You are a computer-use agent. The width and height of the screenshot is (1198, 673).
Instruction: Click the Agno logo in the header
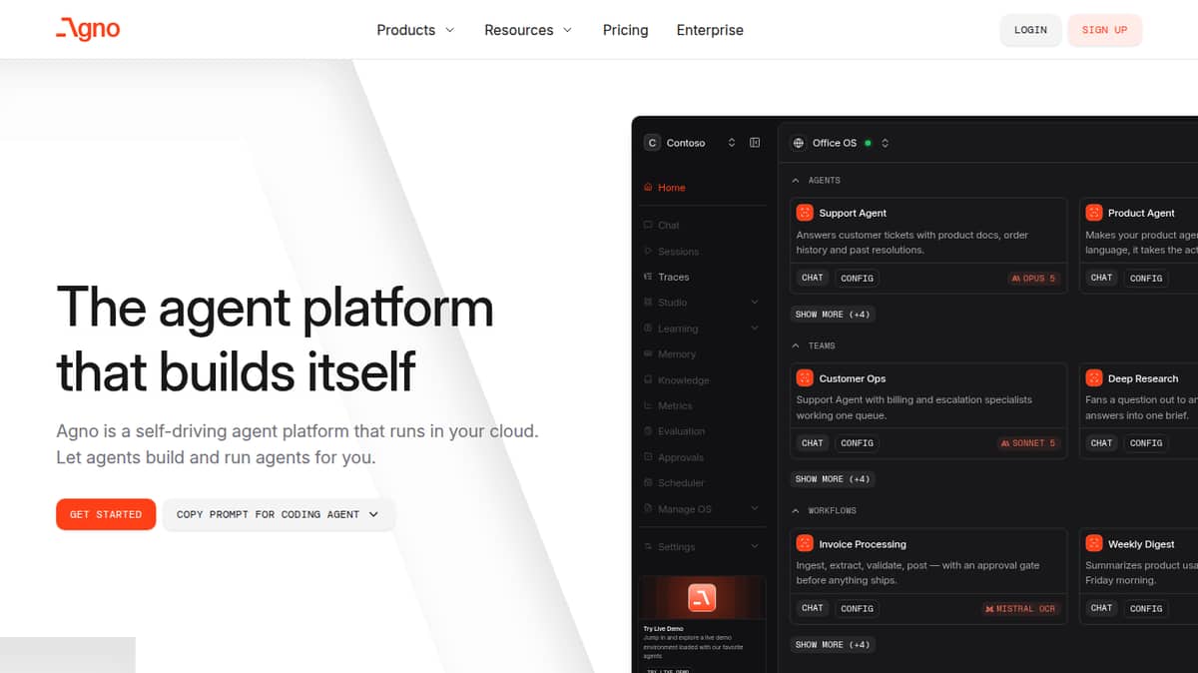[88, 29]
